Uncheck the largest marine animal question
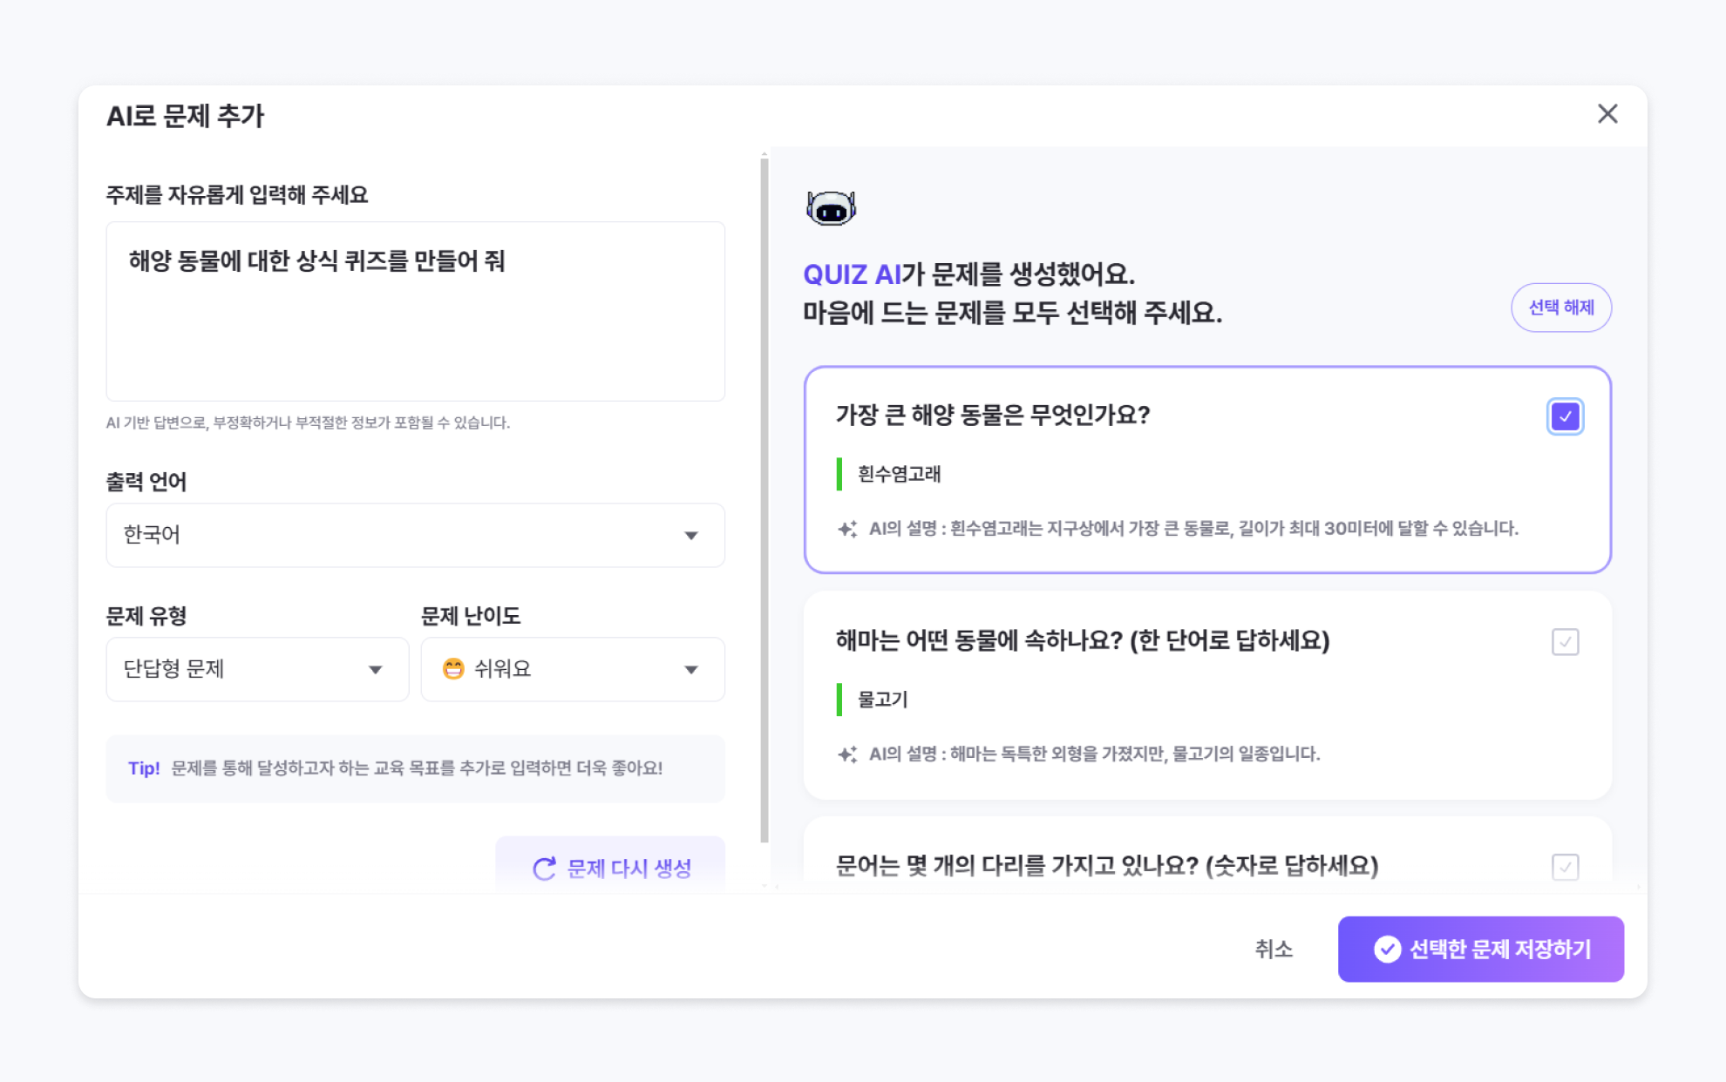Viewport: 1726px width, 1082px height. [x=1565, y=416]
